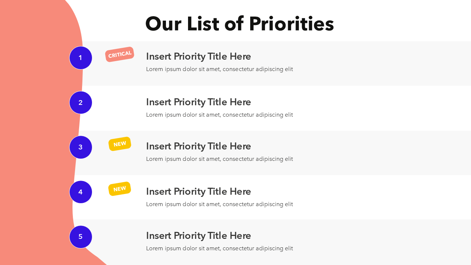Select the fifth priority title text

click(x=198, y=236)
